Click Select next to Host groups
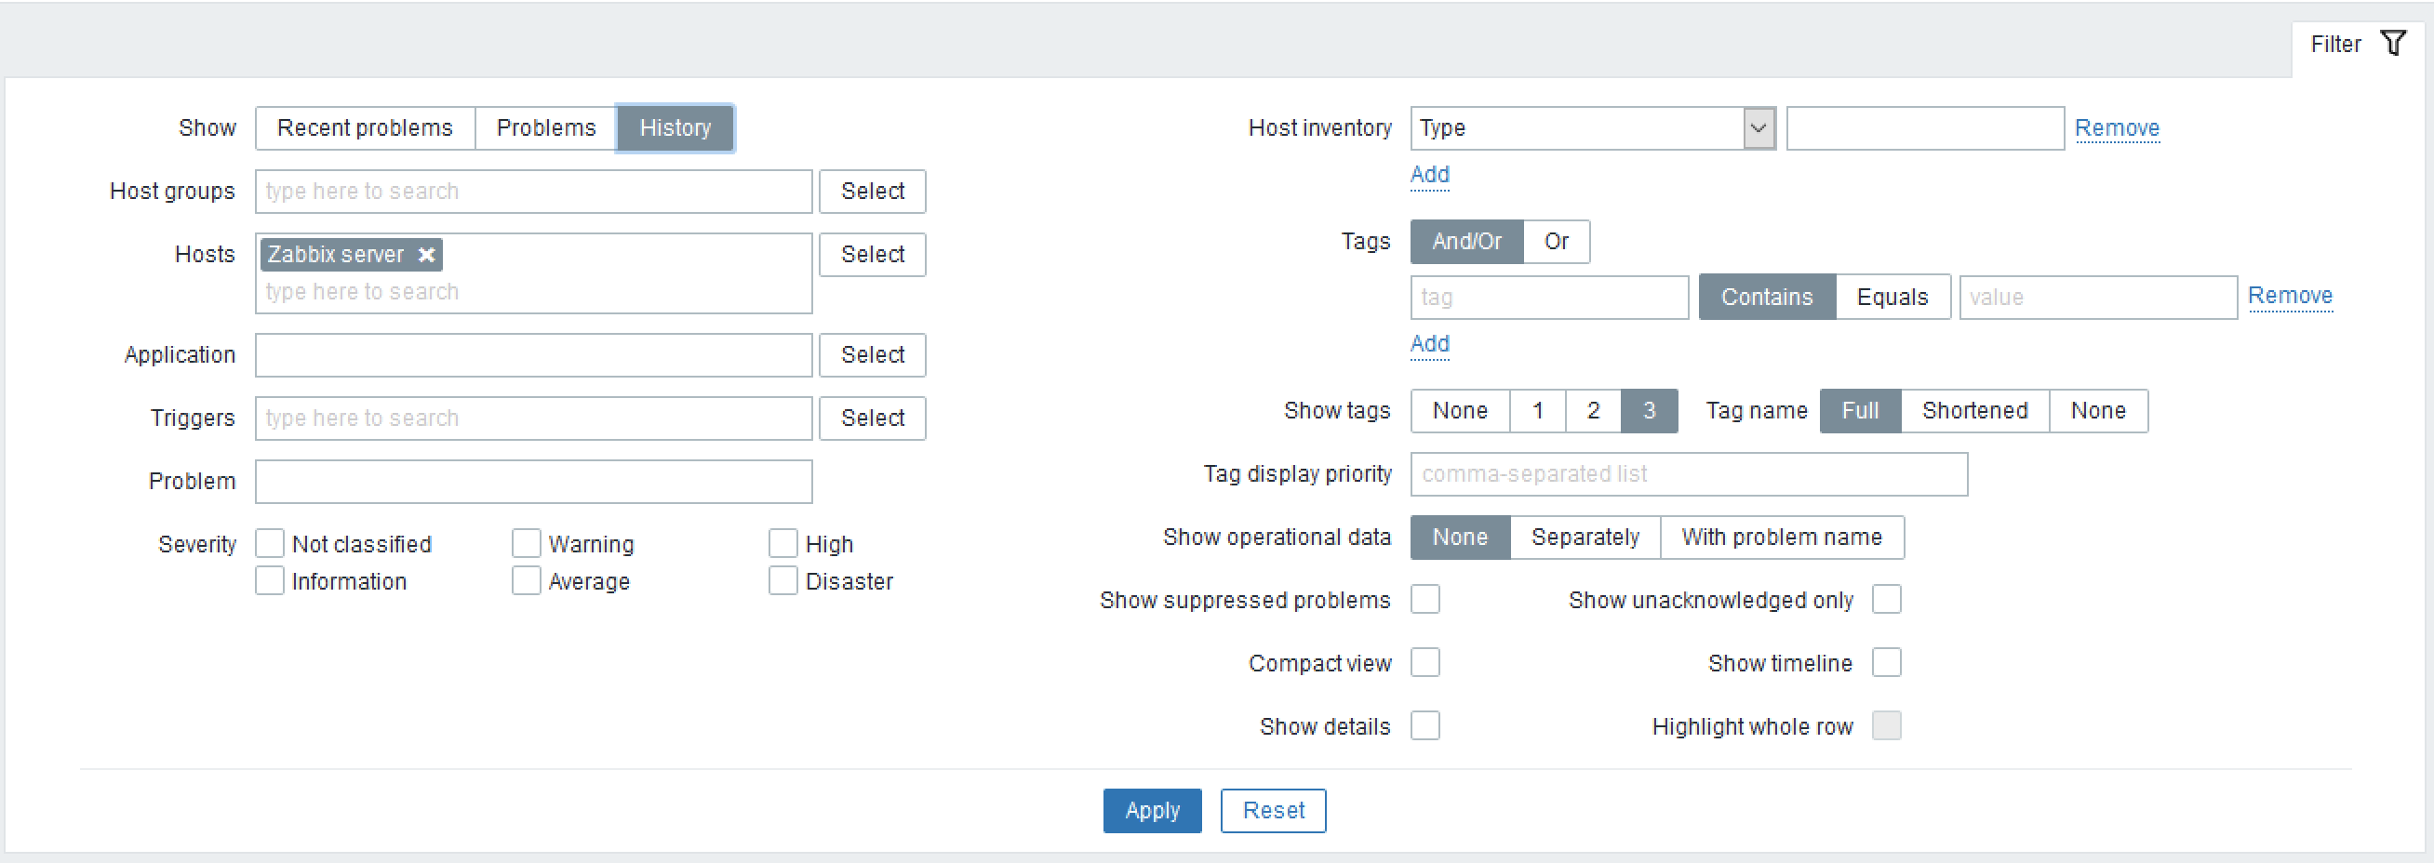This screenshot has height=863, width=2434. click(871, 192)
